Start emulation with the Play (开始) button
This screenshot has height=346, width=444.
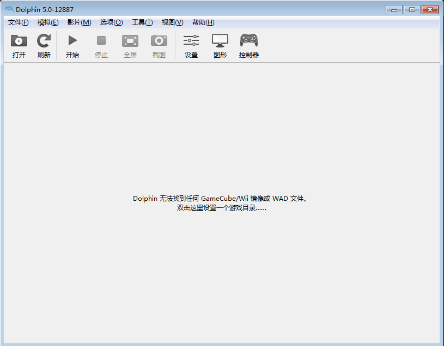[72, 41]
